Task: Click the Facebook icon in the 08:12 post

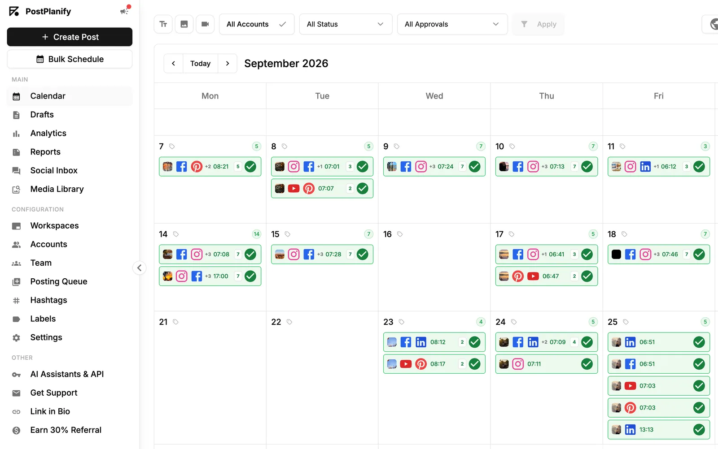Action: (406, 342)
